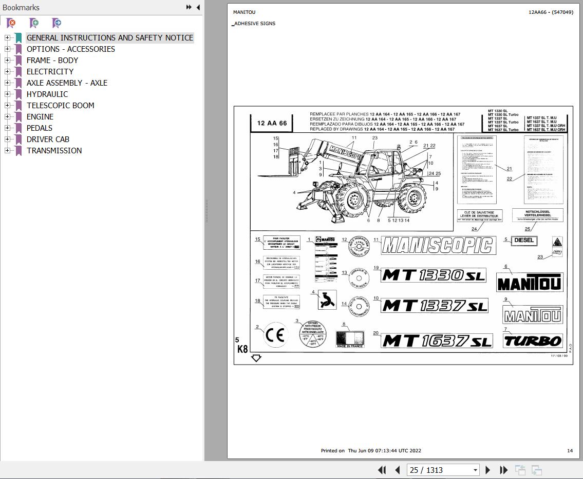Click the DIESEL label in the diagram

click(524, 240)
